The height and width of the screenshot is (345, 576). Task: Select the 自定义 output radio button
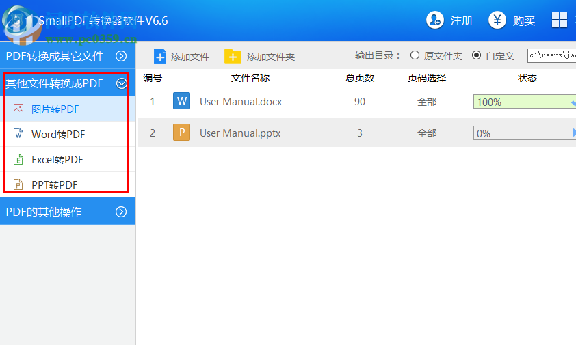[x=476, y=55]
